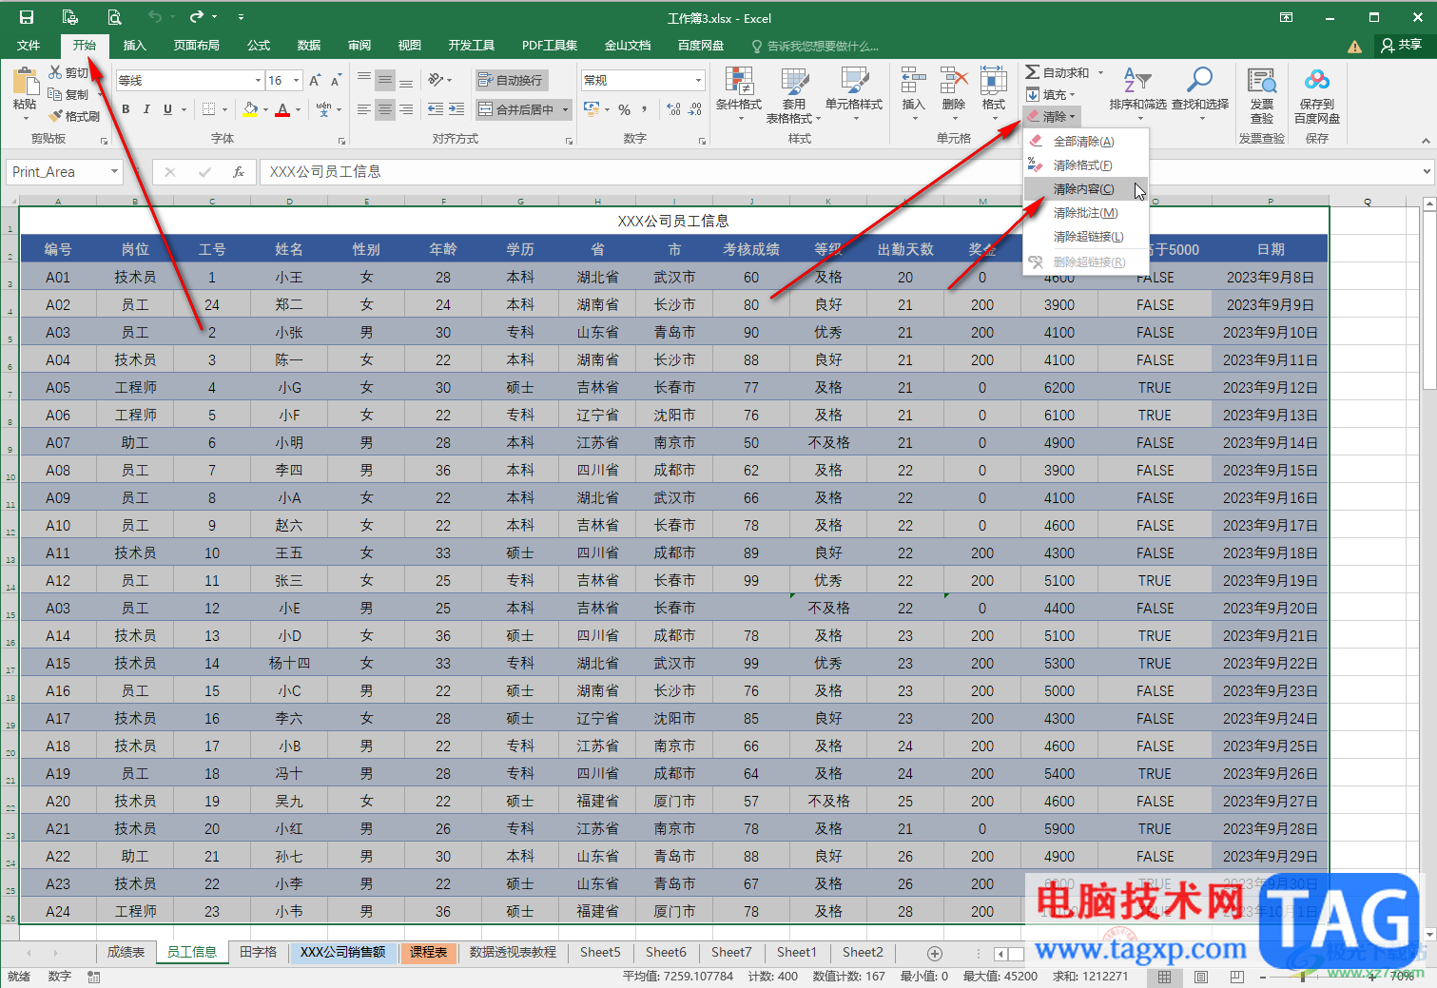Open the borders dropdown arrow
Screen dimensions: 1437x988
[224, 109]
